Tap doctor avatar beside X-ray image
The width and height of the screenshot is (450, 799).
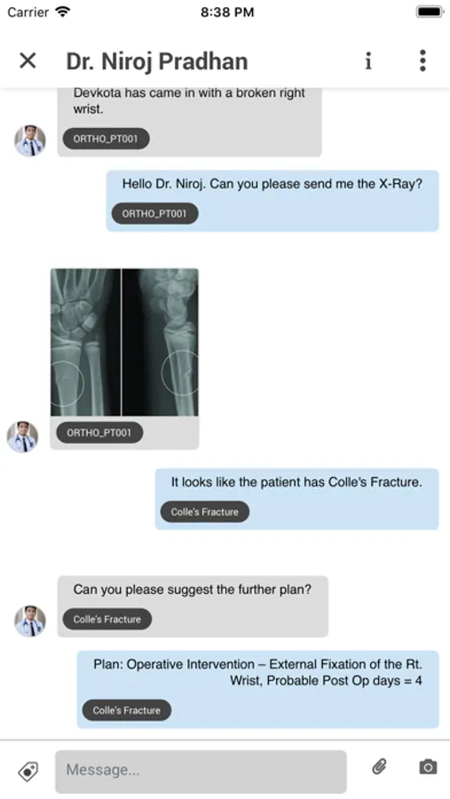click(22, 437)
